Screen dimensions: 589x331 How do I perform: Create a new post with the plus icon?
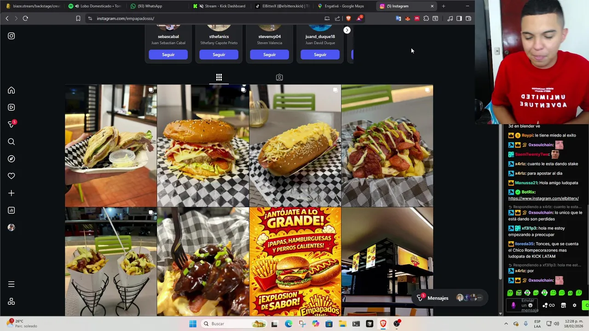tap(11, 194)
